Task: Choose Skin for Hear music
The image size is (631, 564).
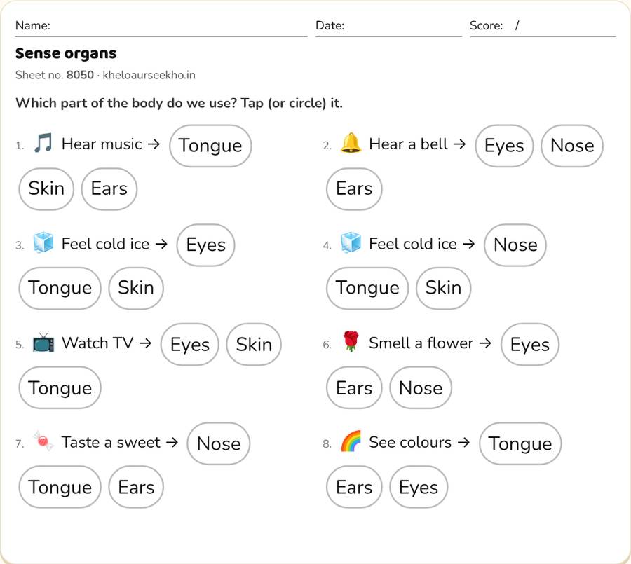Action: (x=46, y=188)
